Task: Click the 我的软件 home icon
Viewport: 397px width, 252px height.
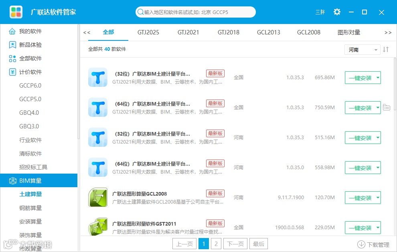Action: [12, 31]
